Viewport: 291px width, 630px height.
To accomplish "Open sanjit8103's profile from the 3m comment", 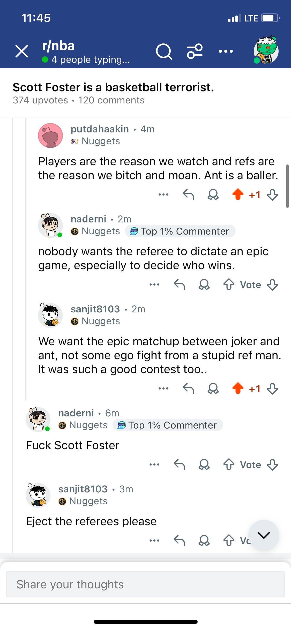I will 83,489.
